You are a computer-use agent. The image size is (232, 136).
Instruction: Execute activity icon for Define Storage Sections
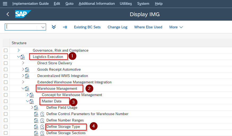point(42,133)
